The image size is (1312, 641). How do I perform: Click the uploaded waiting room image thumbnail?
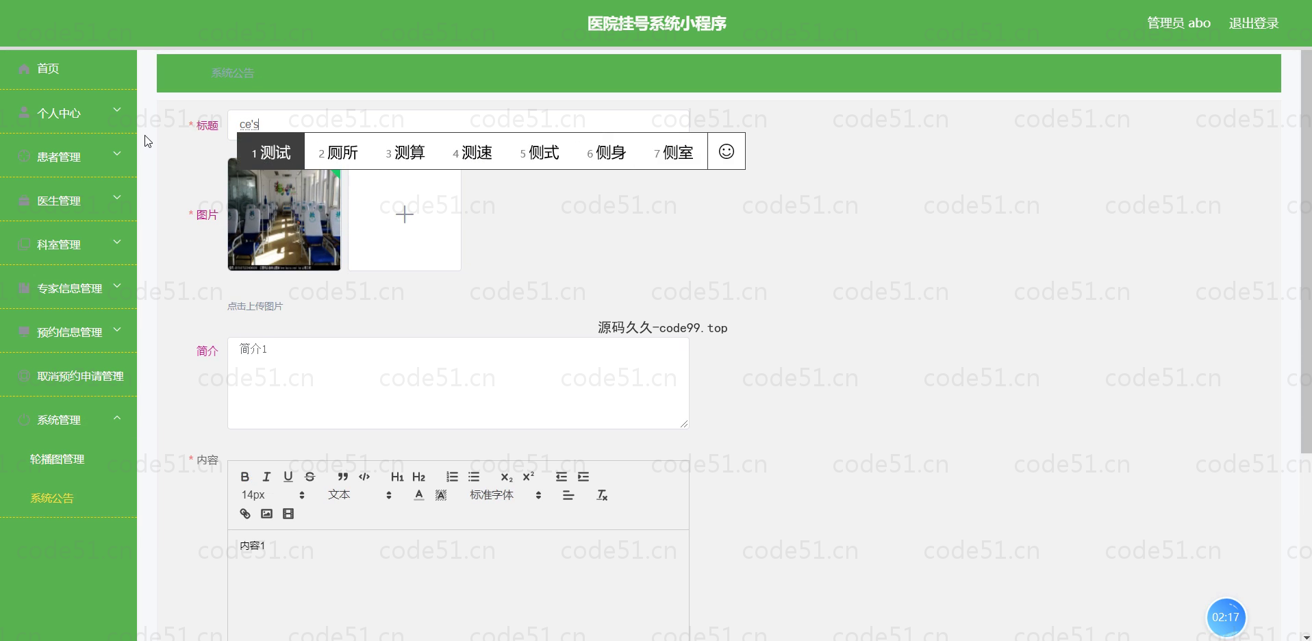pos(284,214)
